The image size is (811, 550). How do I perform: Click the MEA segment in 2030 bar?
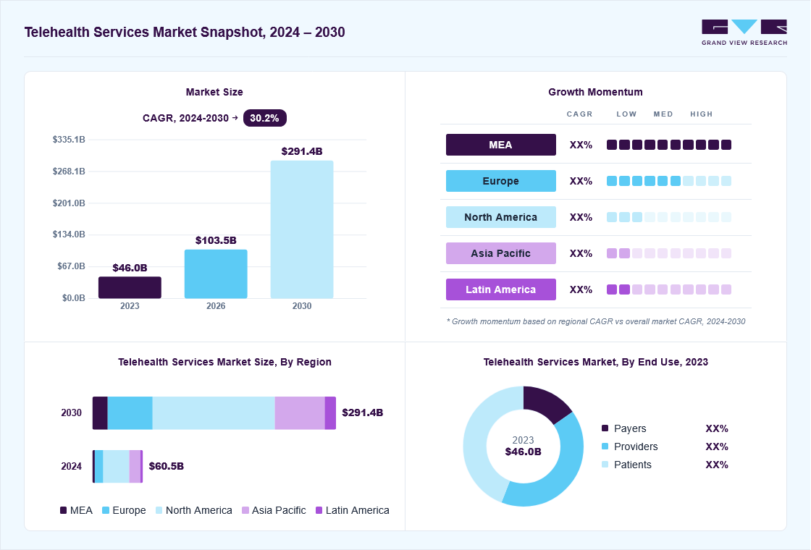(101, 413)
